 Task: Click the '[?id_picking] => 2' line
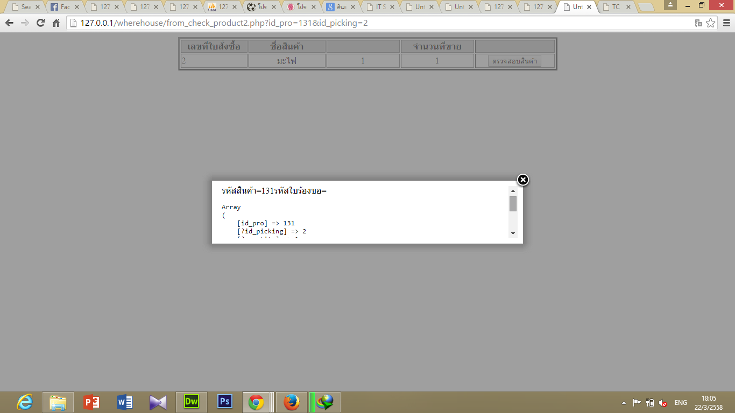272,231
